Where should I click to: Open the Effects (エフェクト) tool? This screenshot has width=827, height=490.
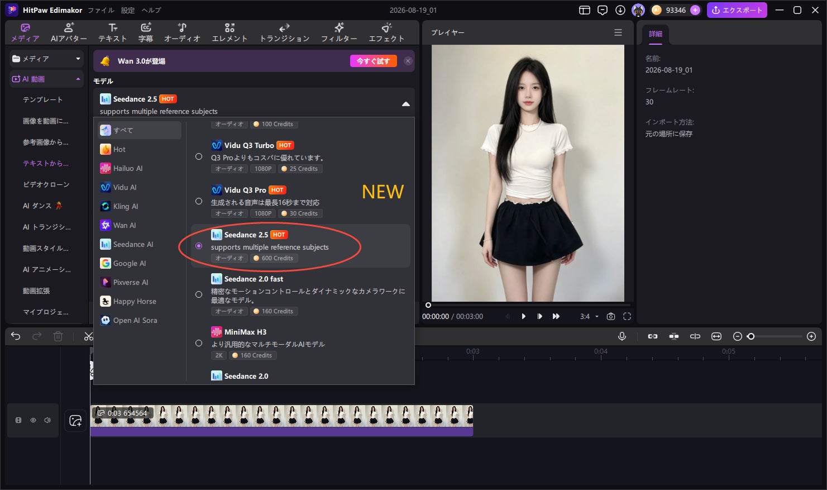pyautogui.click(x=386, y=32)
